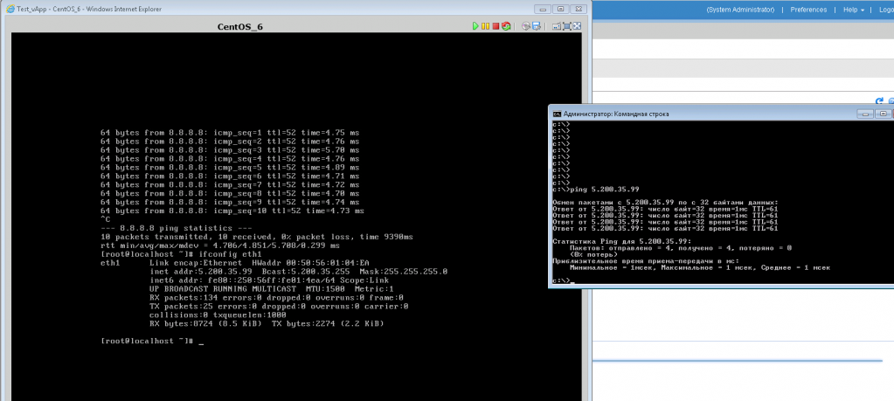Click the 'inet addr:5.200.35.99' line
This screenshot has width=894, height=401.
pyautogui.click(x=299, y=272)
